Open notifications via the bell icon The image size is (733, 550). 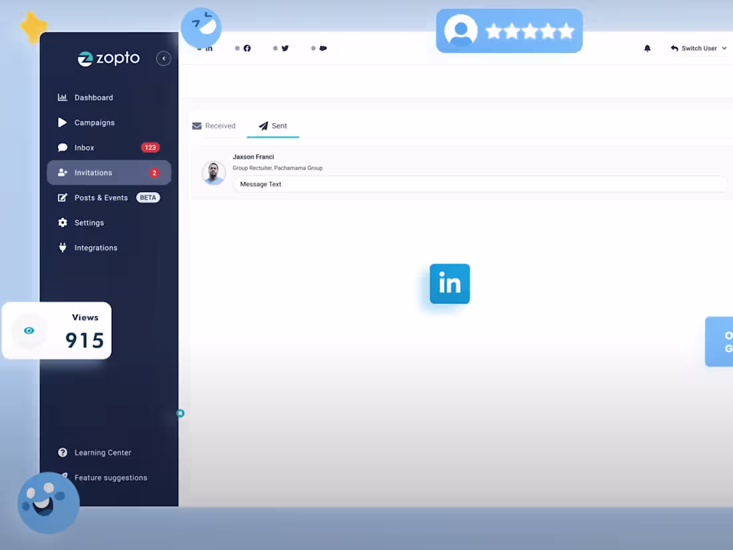click(646, 48)
